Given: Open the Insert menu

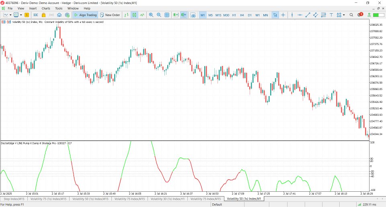Looking at the screenshot, I should pyautogui.click(x=33, y=8).
